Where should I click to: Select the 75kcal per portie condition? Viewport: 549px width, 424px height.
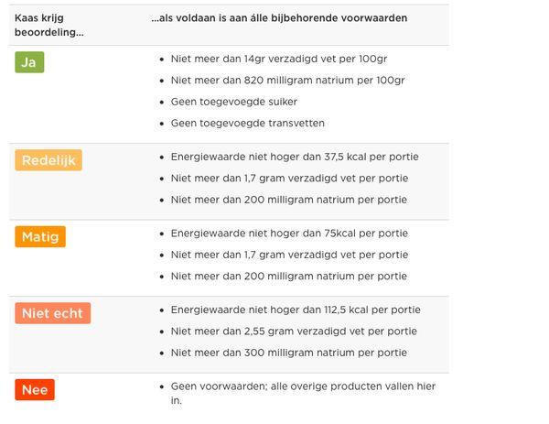pyautogui.click(x=289, y=234)
